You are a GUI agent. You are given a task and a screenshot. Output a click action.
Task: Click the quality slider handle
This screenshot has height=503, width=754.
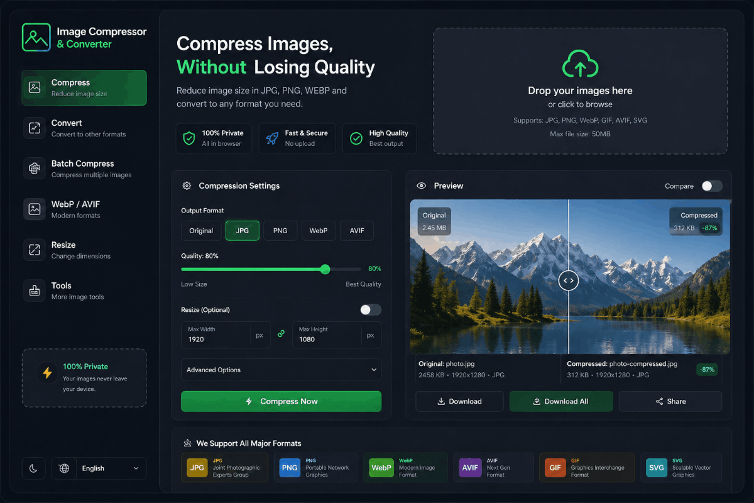tap(325, 269)
